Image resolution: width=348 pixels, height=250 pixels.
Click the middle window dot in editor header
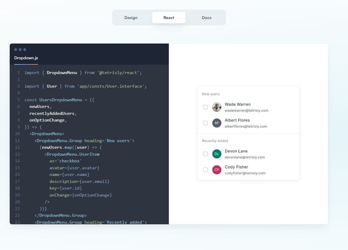point(20,49)
